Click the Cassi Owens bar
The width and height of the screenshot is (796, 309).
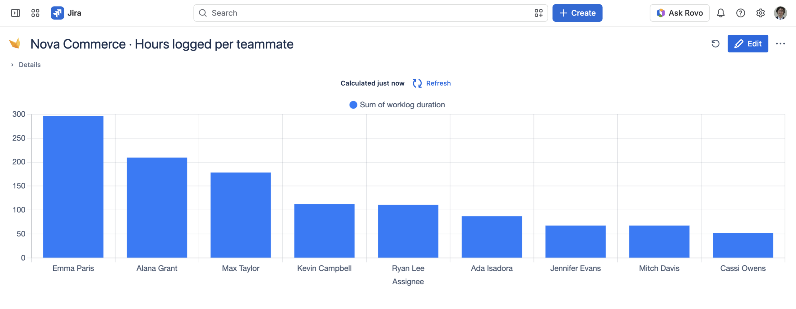click(743, 245)
